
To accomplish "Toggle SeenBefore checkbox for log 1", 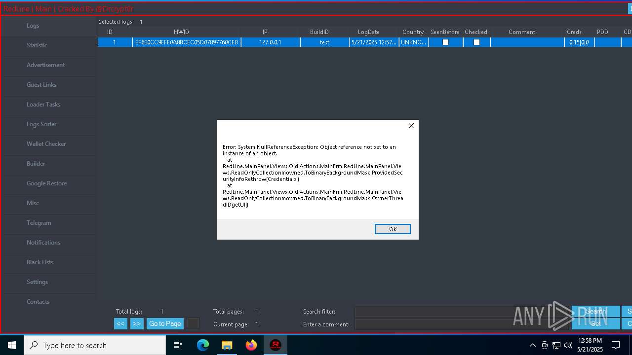I will click(445, 42).
